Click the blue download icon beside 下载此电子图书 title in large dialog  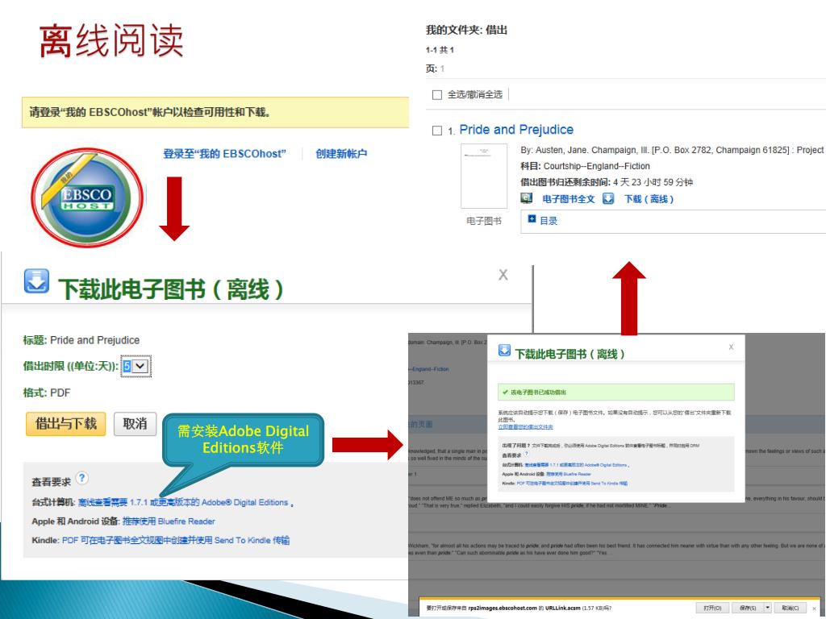(x=36, y=280)
